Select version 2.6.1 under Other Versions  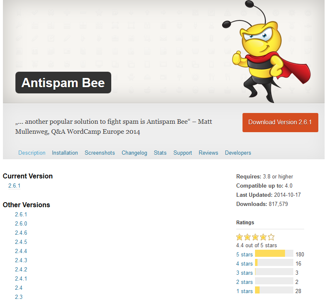click(x=21, y=214)
